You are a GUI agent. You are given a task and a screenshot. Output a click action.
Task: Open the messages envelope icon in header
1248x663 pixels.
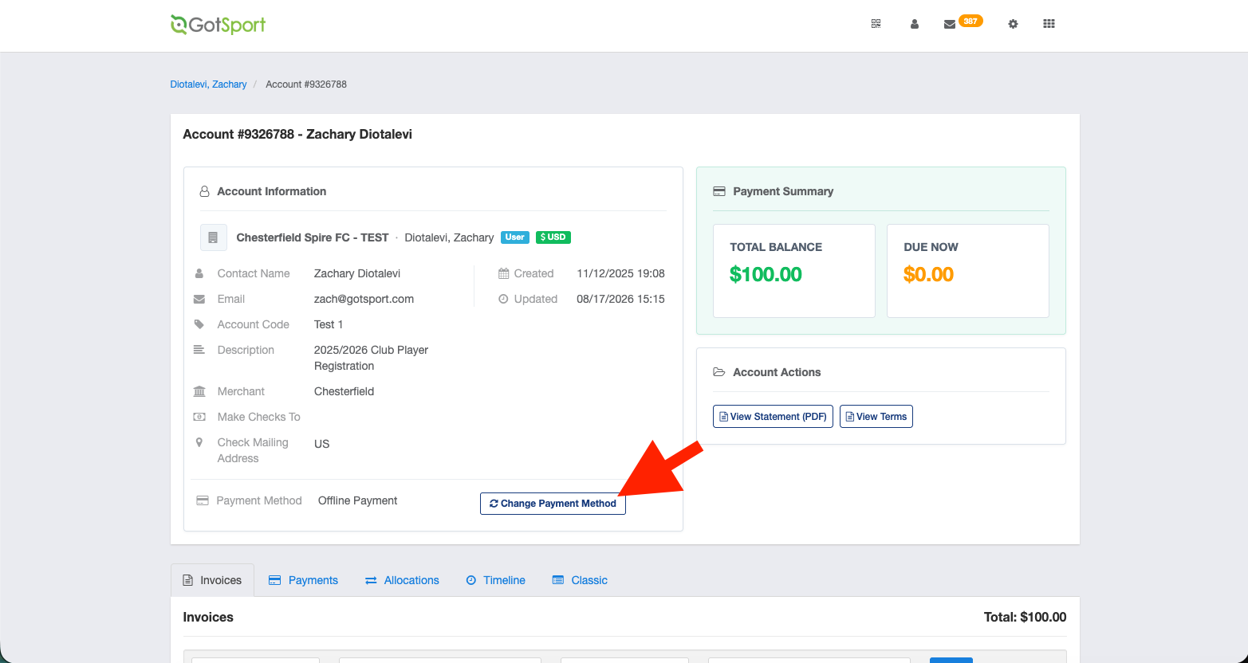click(950, 25)
